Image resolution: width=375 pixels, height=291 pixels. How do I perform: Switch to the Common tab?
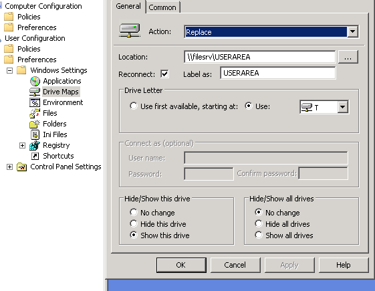tap(162, 7)
